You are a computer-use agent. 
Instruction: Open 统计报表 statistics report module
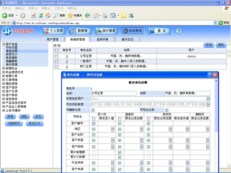point(106,31)
